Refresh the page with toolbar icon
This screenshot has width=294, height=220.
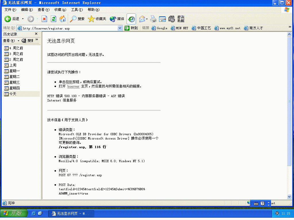(53, 19)
